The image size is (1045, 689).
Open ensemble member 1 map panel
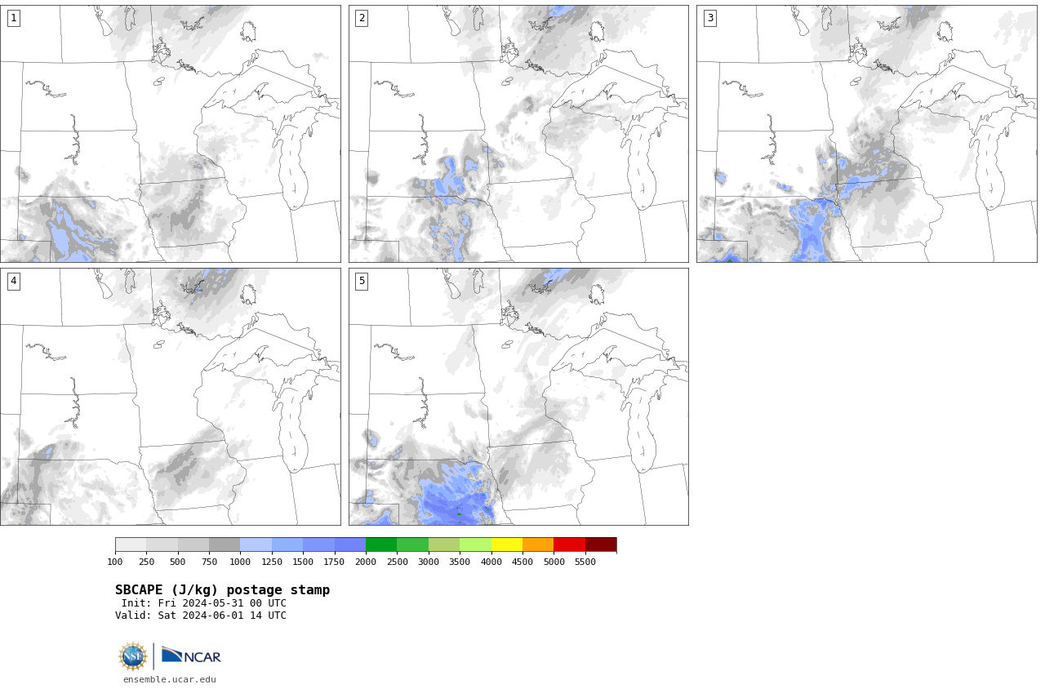170,134
